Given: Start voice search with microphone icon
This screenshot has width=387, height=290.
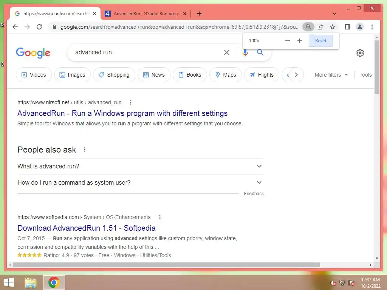Looking at the screenshot, I should 245,52.
